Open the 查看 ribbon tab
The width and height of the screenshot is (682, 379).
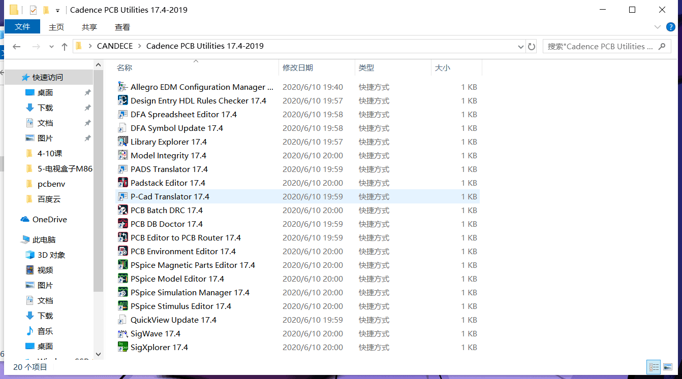pyautogui.click(x=122, y=27)
